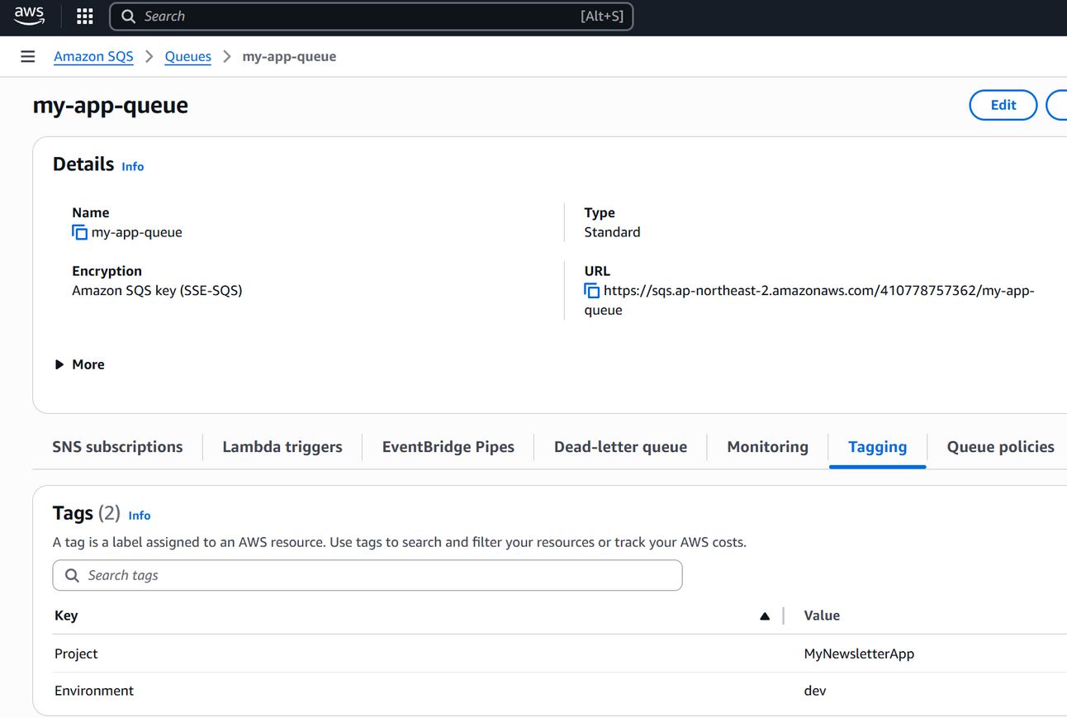Screen dimensions: 1067x718
Task: Select the Monitoring tab
Action: click(768, 447)
